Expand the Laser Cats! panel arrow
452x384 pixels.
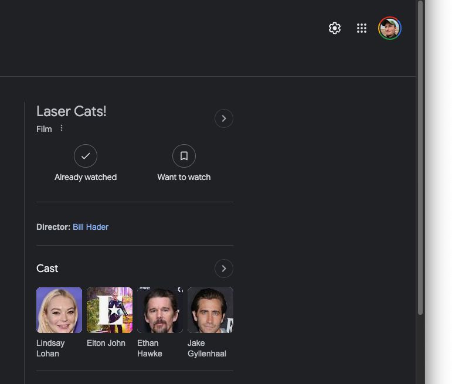click(223, 118)
